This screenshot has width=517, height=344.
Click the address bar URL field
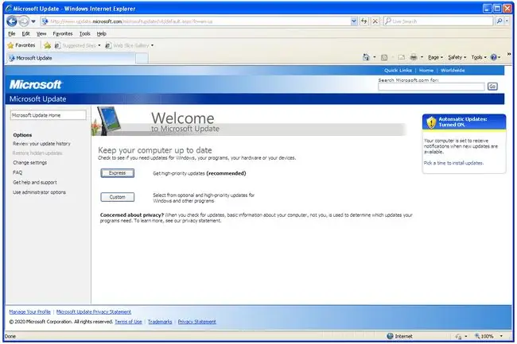click(x=200, y=21)
